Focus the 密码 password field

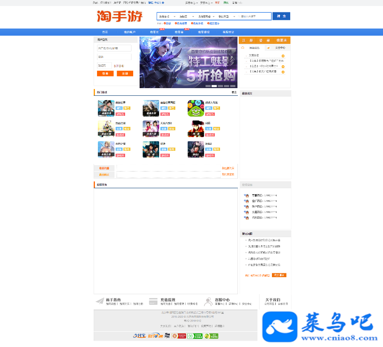[x=114, y=57]
